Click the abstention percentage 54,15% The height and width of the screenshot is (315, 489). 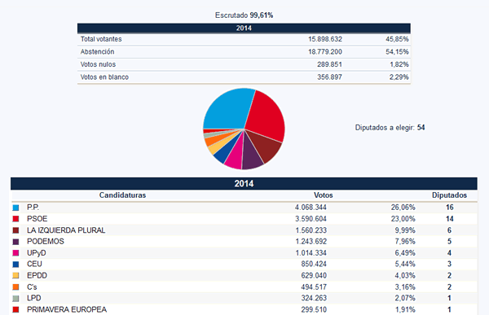397,52
